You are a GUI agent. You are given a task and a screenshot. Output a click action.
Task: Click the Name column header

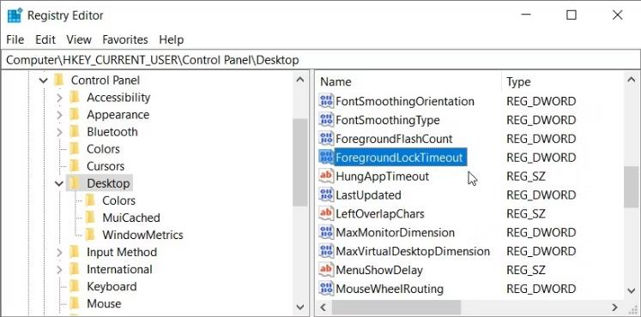(x=408, y=81)
